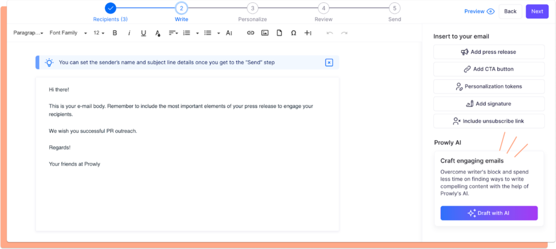The image size is (556, 249).
Task: Click inside the email body text area
Action: (187, 190)
